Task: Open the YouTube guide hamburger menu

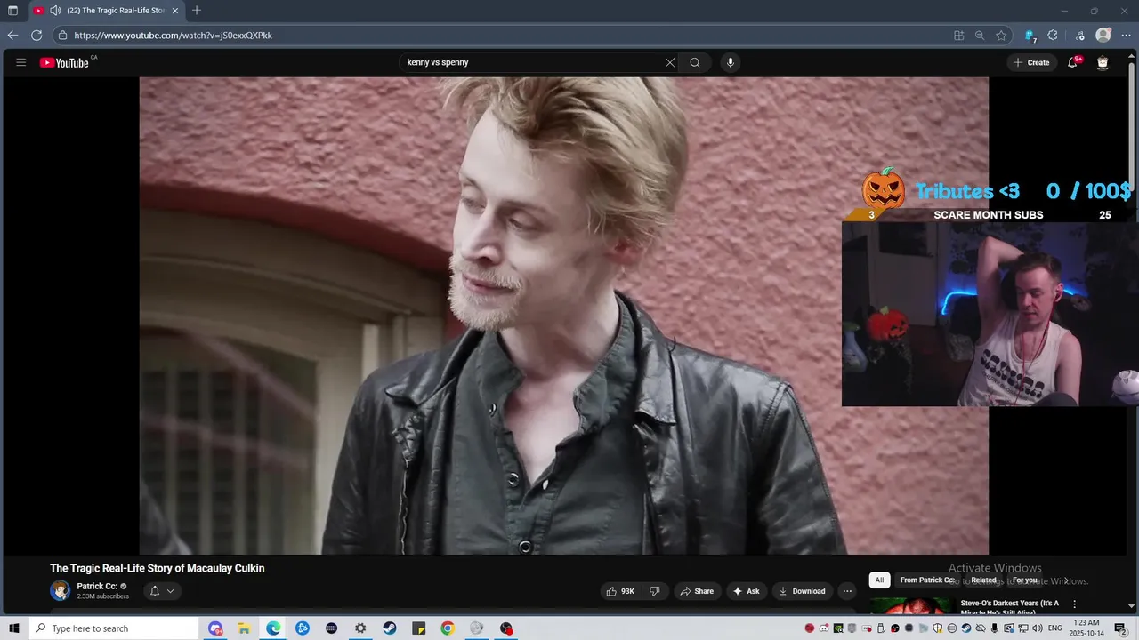Action: coord(21,62)
